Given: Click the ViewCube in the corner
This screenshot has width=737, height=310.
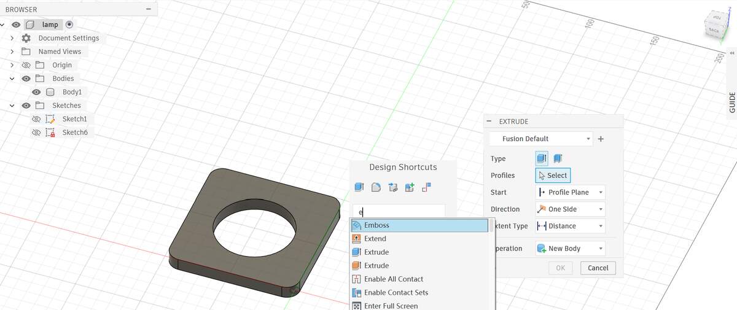Looking at the screenshot, I should click(715, 23).
